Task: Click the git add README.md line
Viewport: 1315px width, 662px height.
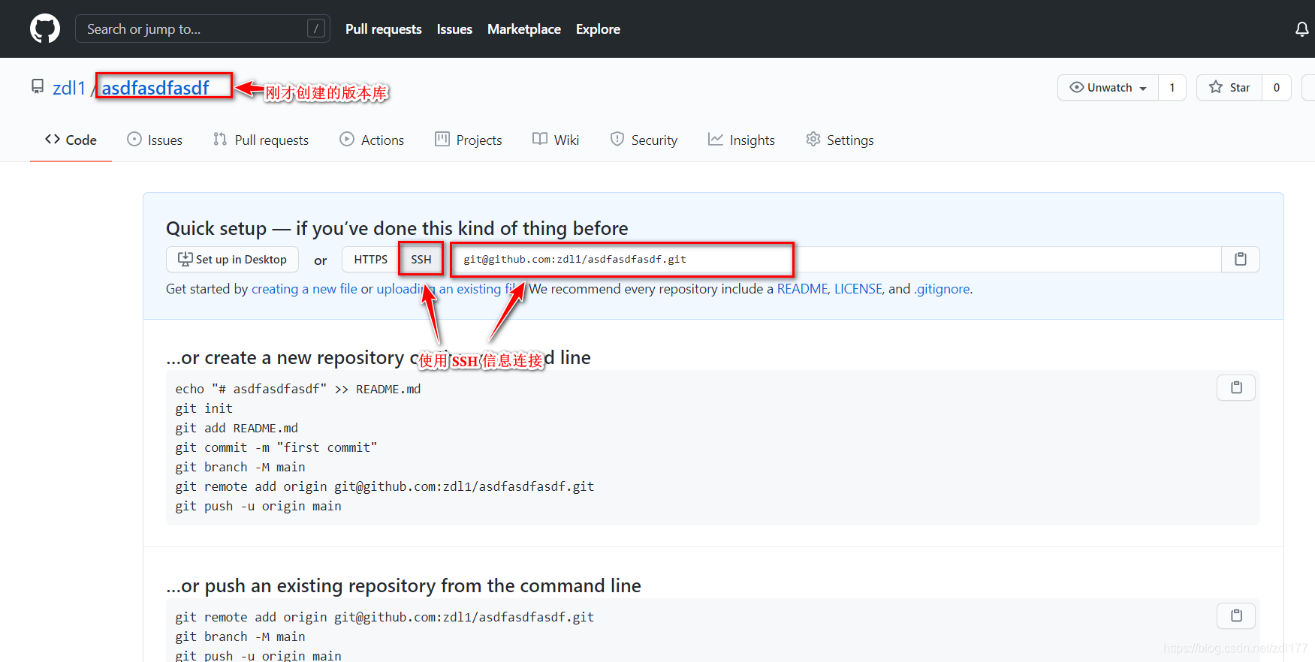Action: pyautogui.click(x=237, y=428)
